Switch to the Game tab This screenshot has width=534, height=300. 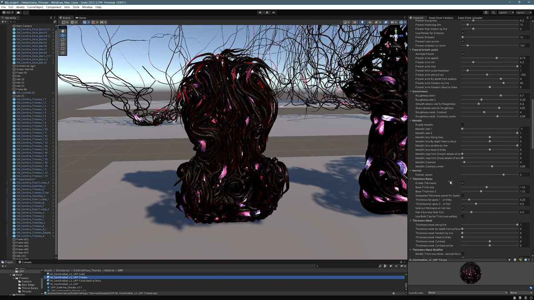click(x=81, y=18)
